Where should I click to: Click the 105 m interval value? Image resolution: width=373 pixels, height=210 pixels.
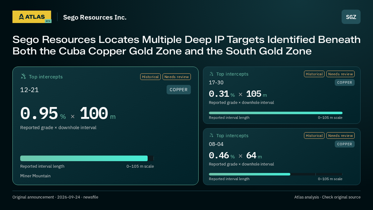(256, 94)
